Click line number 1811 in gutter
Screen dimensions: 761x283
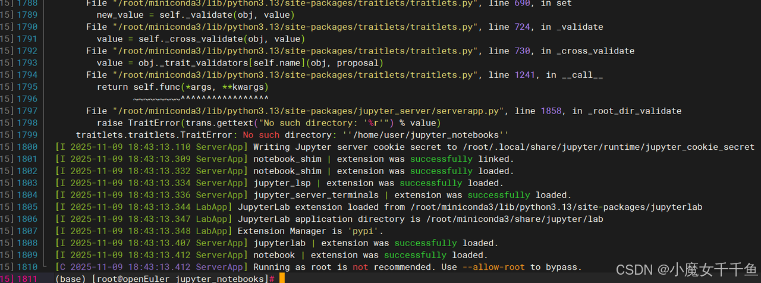tap(27, 278)
